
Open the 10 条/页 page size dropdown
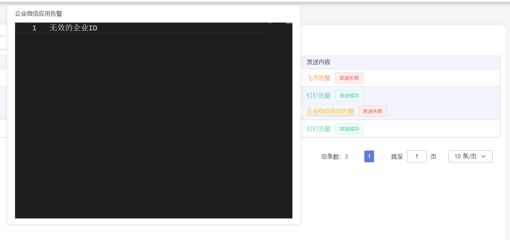coord(470,156)
